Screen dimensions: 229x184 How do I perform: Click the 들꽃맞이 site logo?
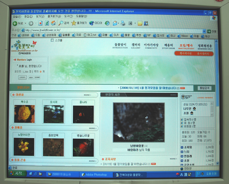click(x=24, y=47)
